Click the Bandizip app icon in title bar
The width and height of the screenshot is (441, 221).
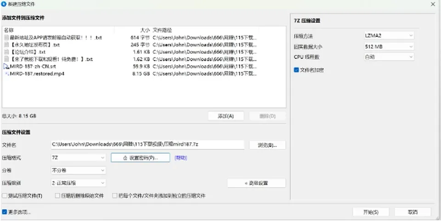(x=4, y=4)
